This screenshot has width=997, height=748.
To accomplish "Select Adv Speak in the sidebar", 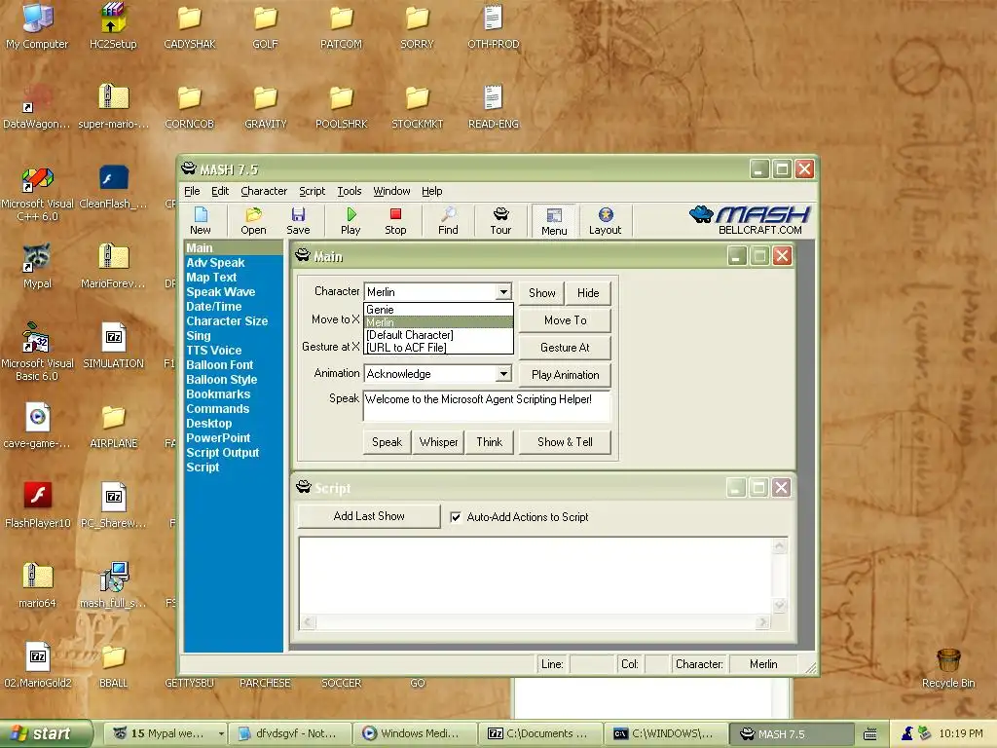I will pyautogui.click(x=215, y=263).
